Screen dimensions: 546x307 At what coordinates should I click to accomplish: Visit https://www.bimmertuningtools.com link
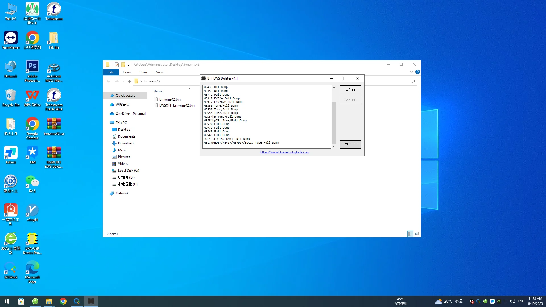tap(284, 152)
